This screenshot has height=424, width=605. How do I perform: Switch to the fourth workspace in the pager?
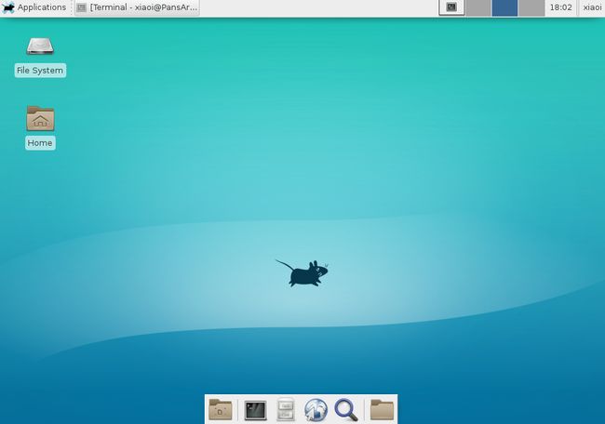click(x=531, y=7)
